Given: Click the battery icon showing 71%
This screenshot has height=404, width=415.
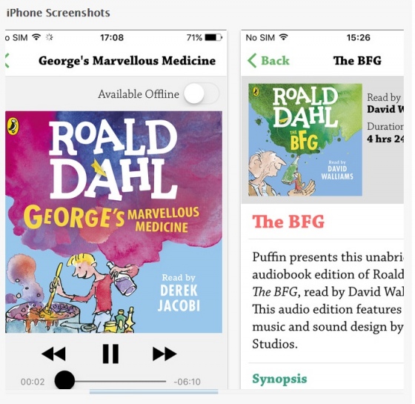Looking at the screenshot, I should pyautogui.click(x=214, y=37).
